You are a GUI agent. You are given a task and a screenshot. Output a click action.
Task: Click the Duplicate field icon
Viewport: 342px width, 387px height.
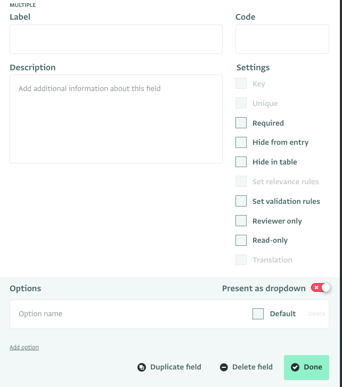(142, 367)
